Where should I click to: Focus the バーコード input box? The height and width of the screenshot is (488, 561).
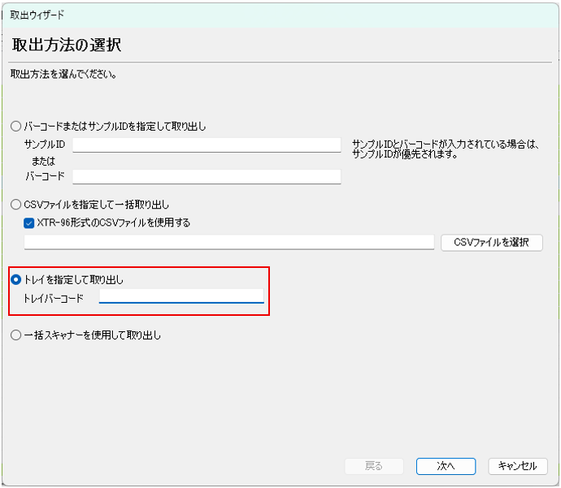tap(207, 176)
